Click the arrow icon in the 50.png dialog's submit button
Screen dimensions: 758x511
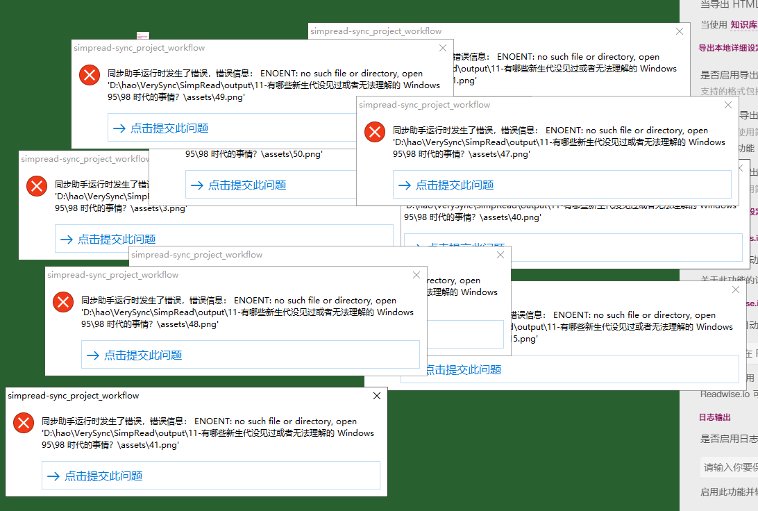[196, 185]
